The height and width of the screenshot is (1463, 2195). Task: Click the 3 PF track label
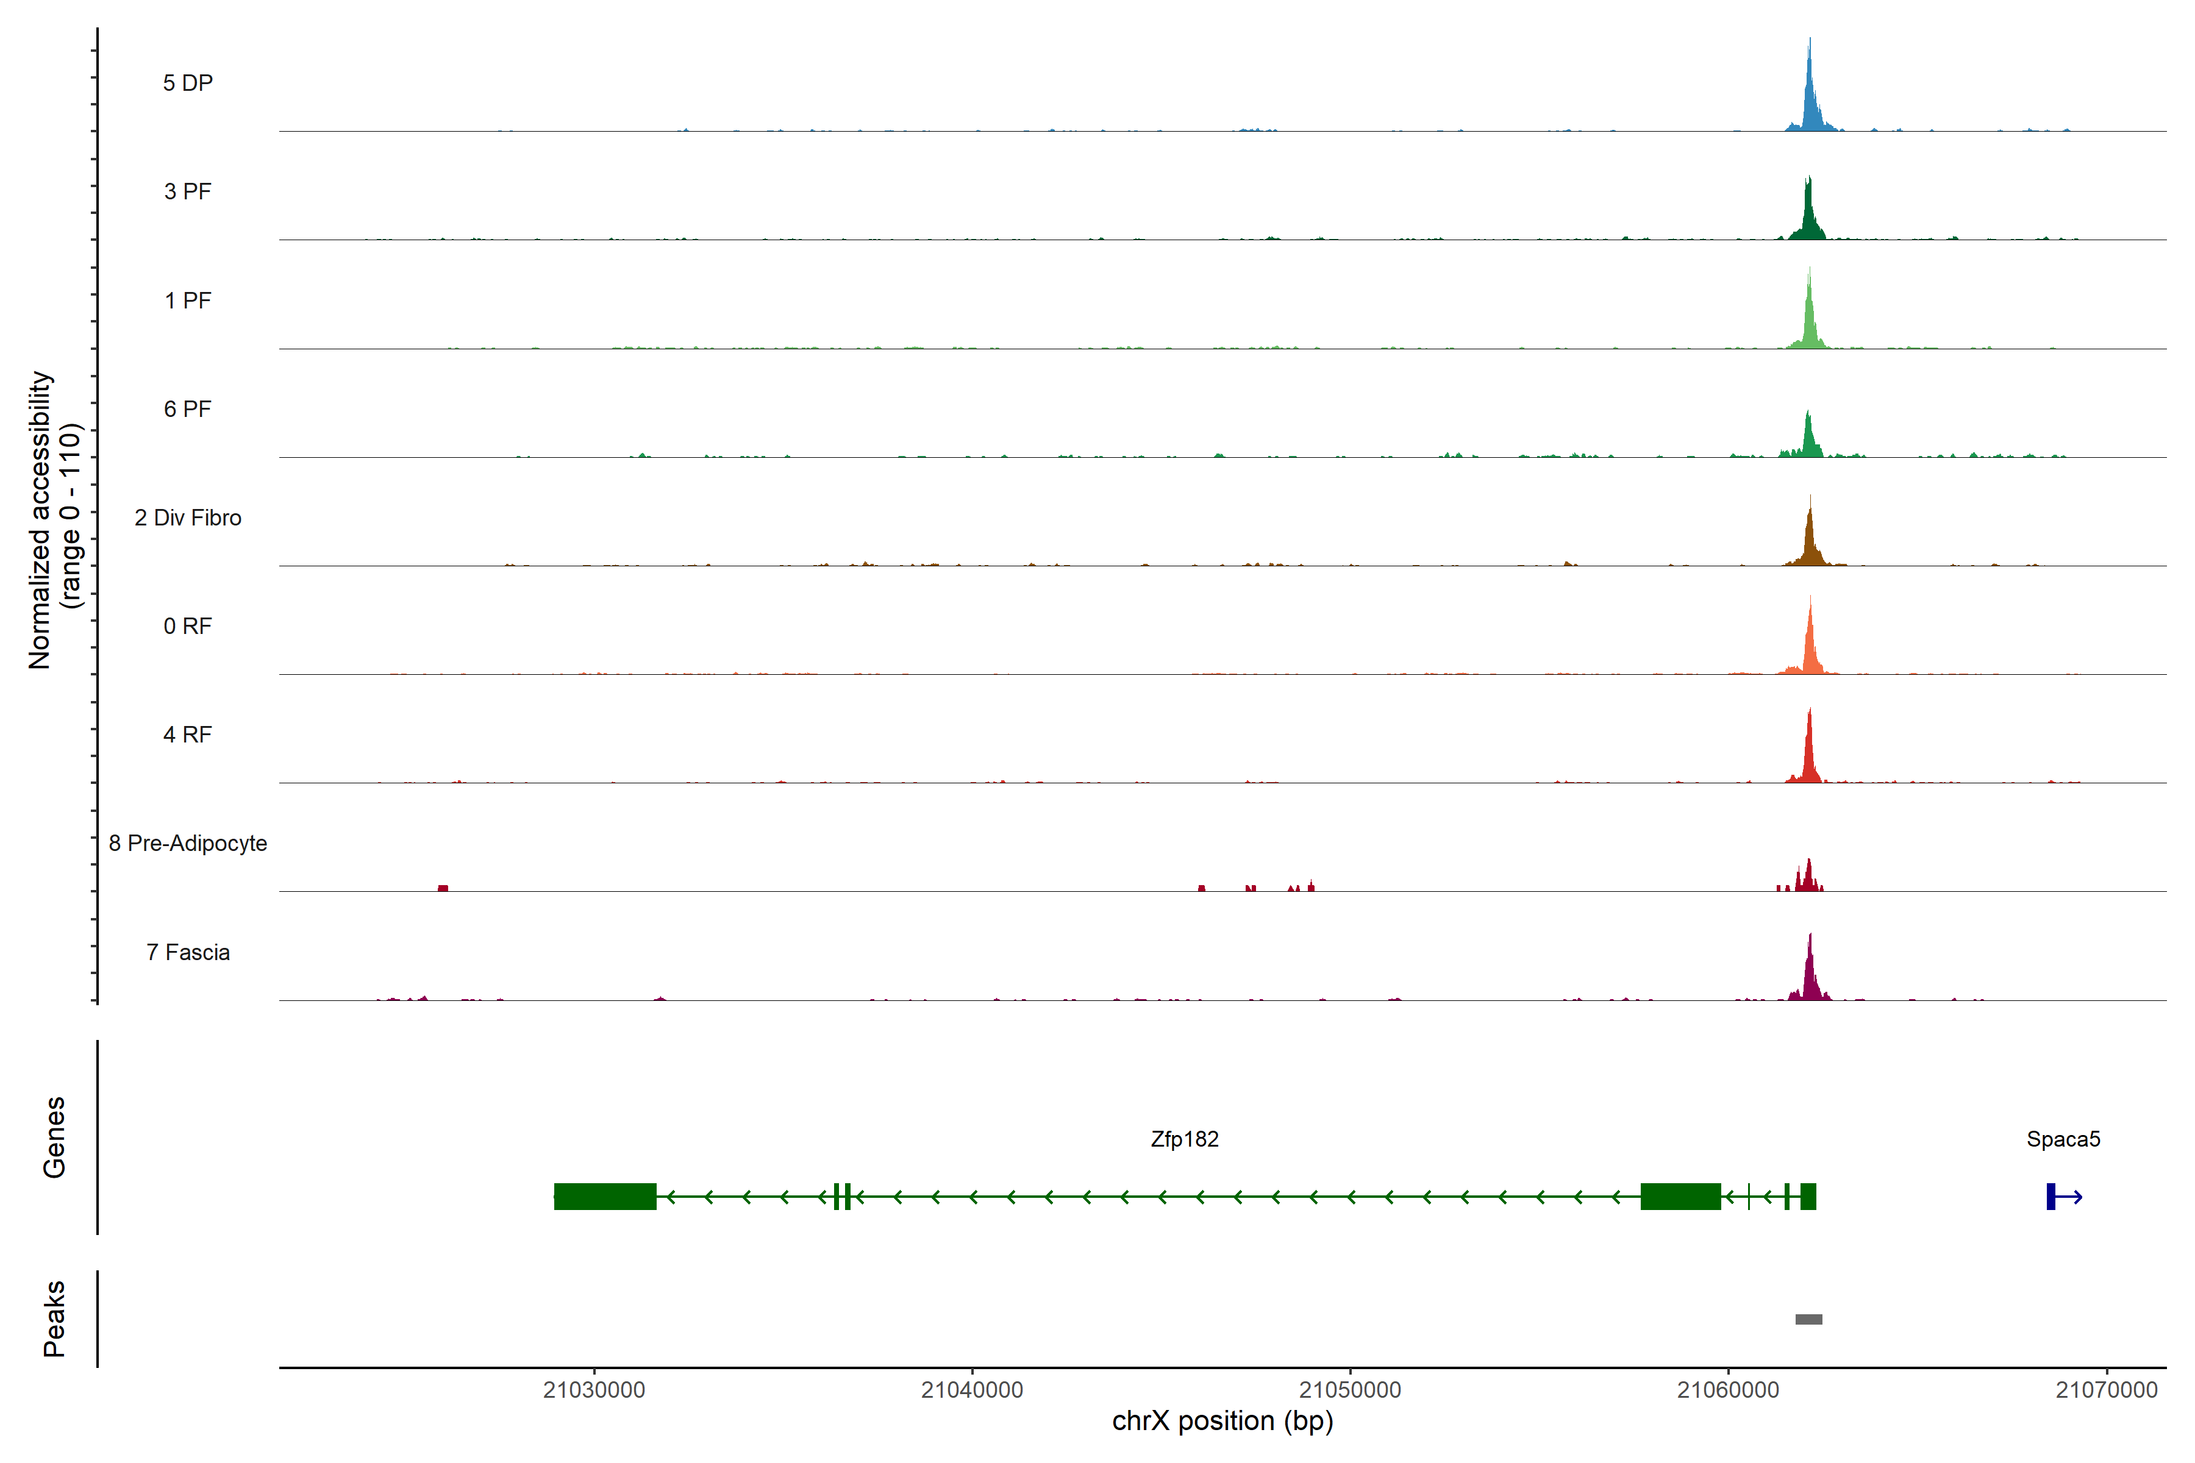tap(188, 191)
